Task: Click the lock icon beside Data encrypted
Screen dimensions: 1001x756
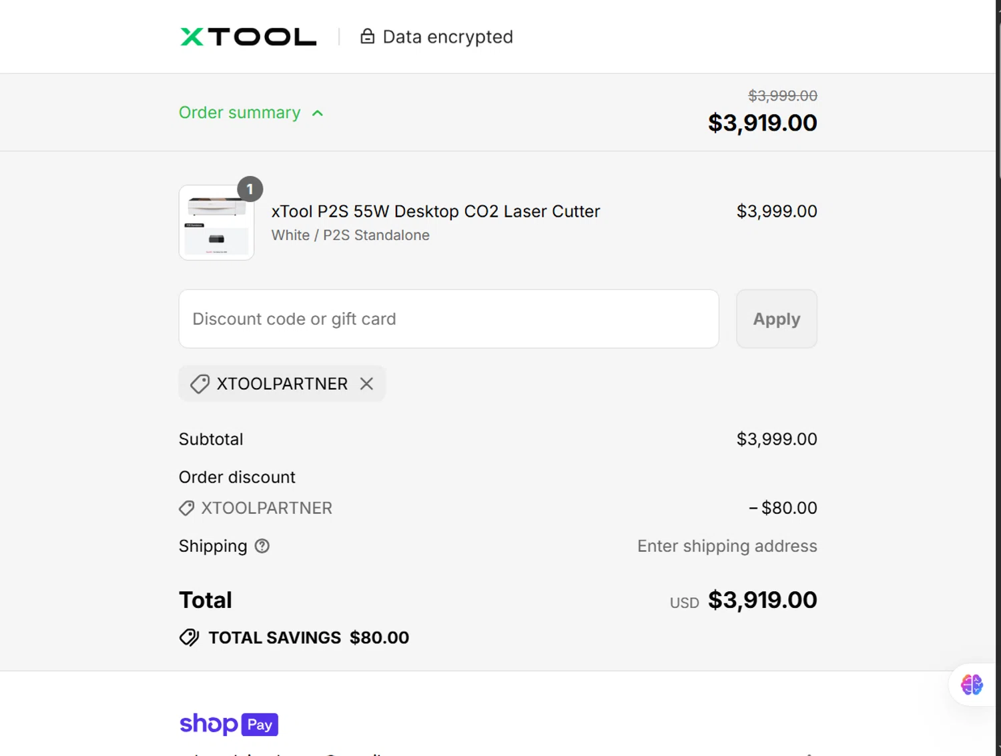Action: click(x=367, y=37)
